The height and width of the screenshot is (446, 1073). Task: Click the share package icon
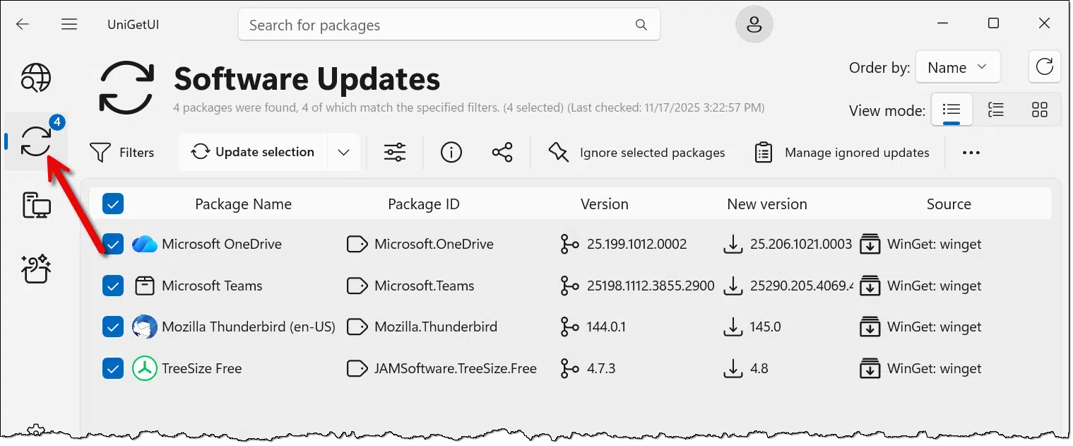click(502, 152)
